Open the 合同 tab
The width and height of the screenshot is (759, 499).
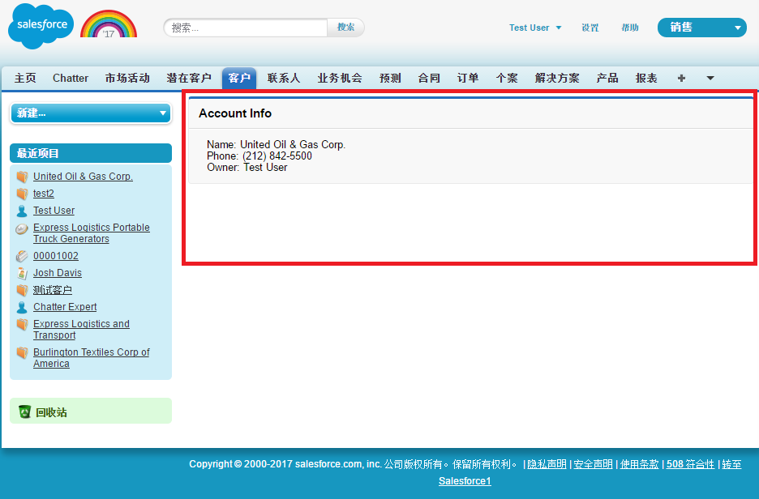coord(429,78)
